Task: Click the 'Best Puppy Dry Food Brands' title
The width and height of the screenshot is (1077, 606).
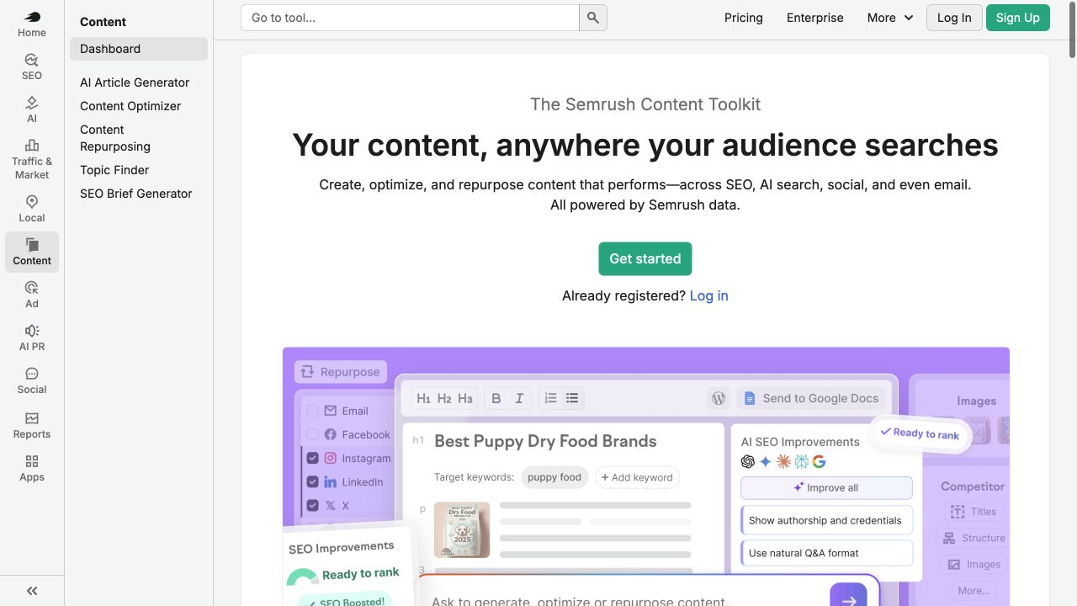Action: (545, 441)
